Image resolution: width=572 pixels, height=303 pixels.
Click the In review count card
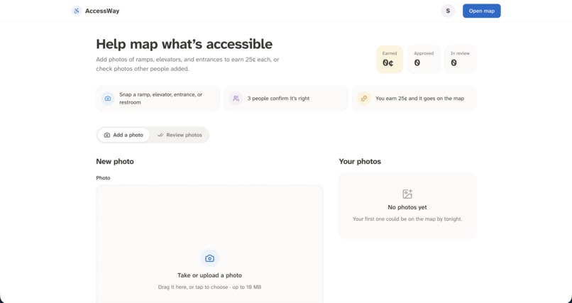(460, 60)
